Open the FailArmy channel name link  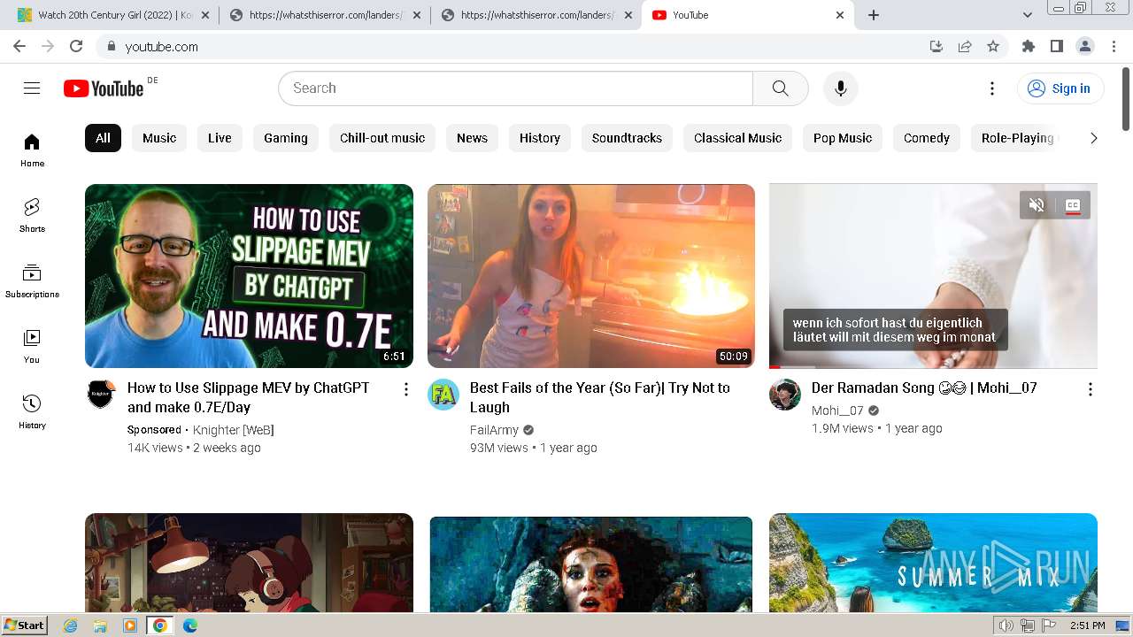click(494, 430)
